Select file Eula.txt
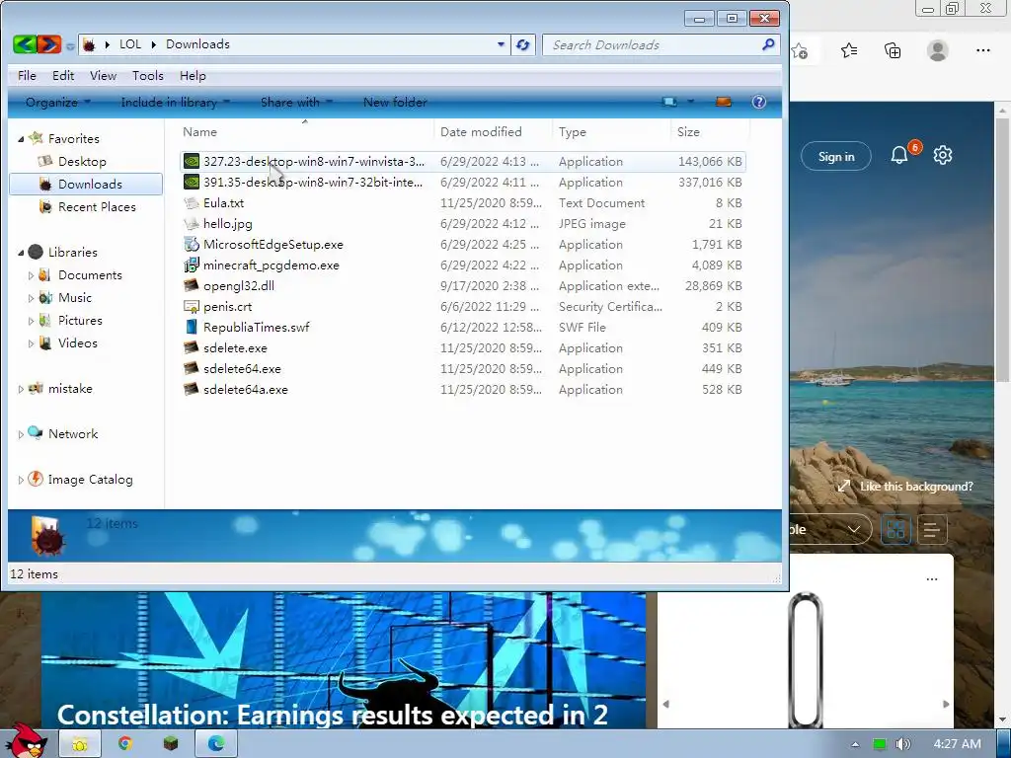 pyautogui.click(x=224, y=203)
